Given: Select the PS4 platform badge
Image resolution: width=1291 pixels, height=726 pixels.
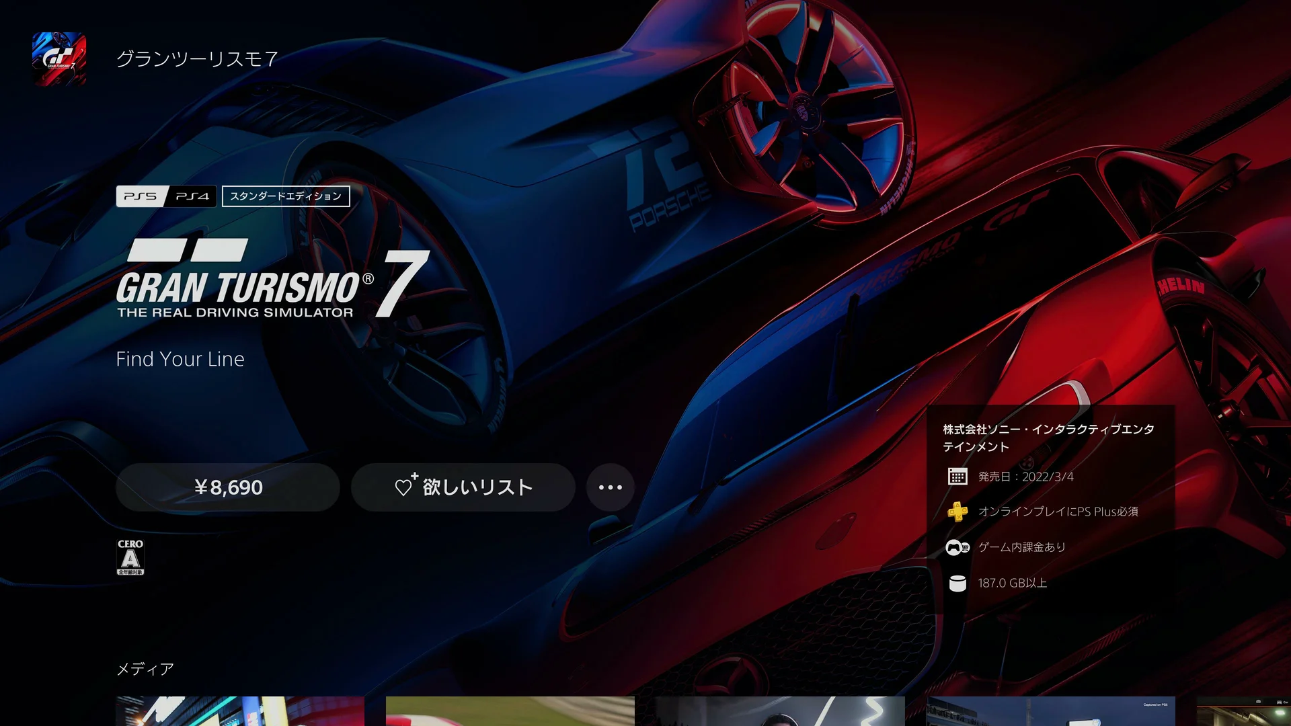Looking at the screenshot, I should pos(192,196).
